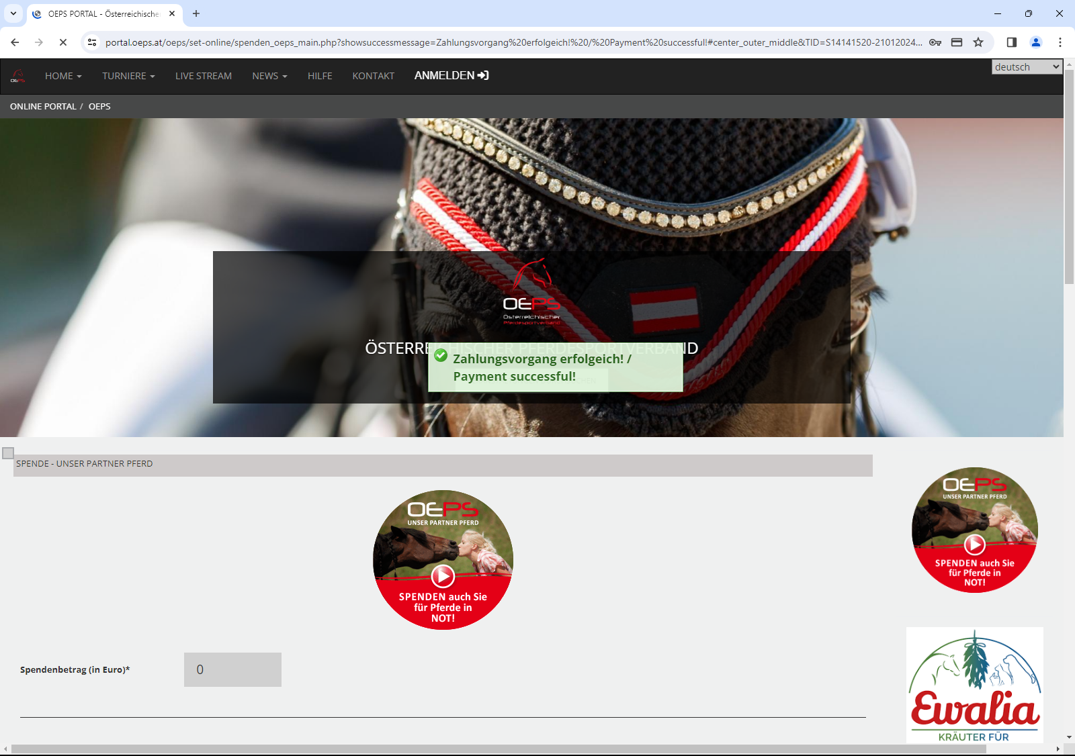This screenshot has width=1075, height=756.
Task: View site information icon in address bar
Action: point(92,42)
